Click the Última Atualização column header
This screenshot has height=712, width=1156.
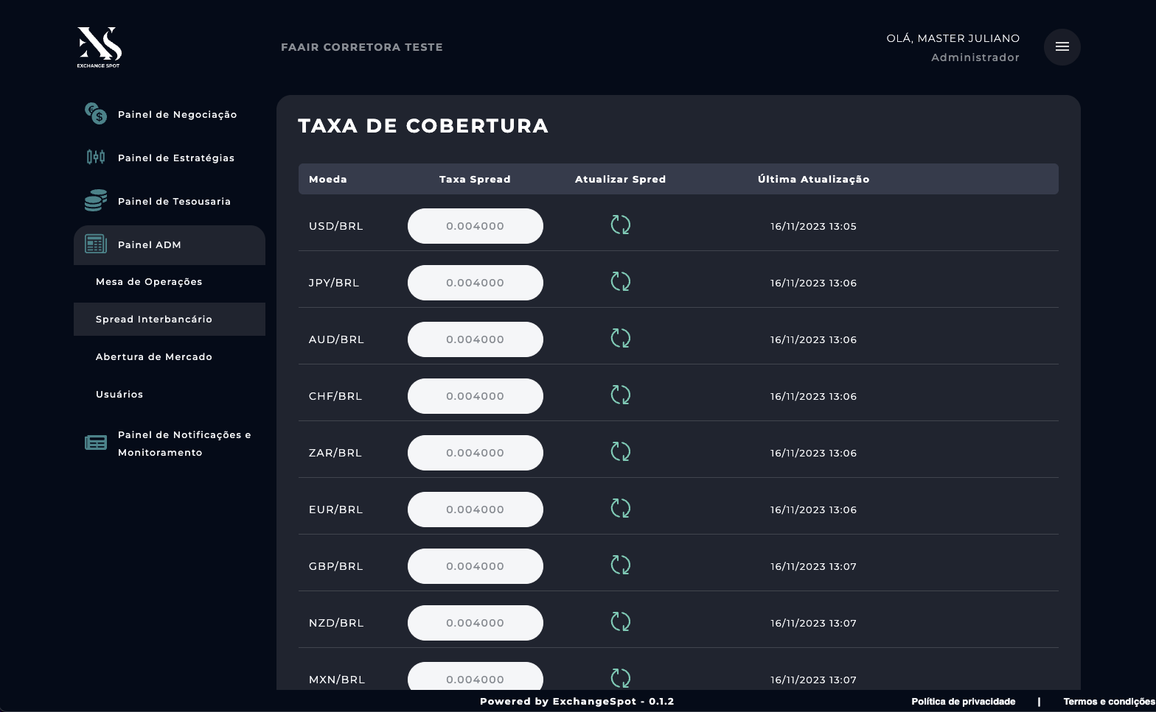point(814,180)
